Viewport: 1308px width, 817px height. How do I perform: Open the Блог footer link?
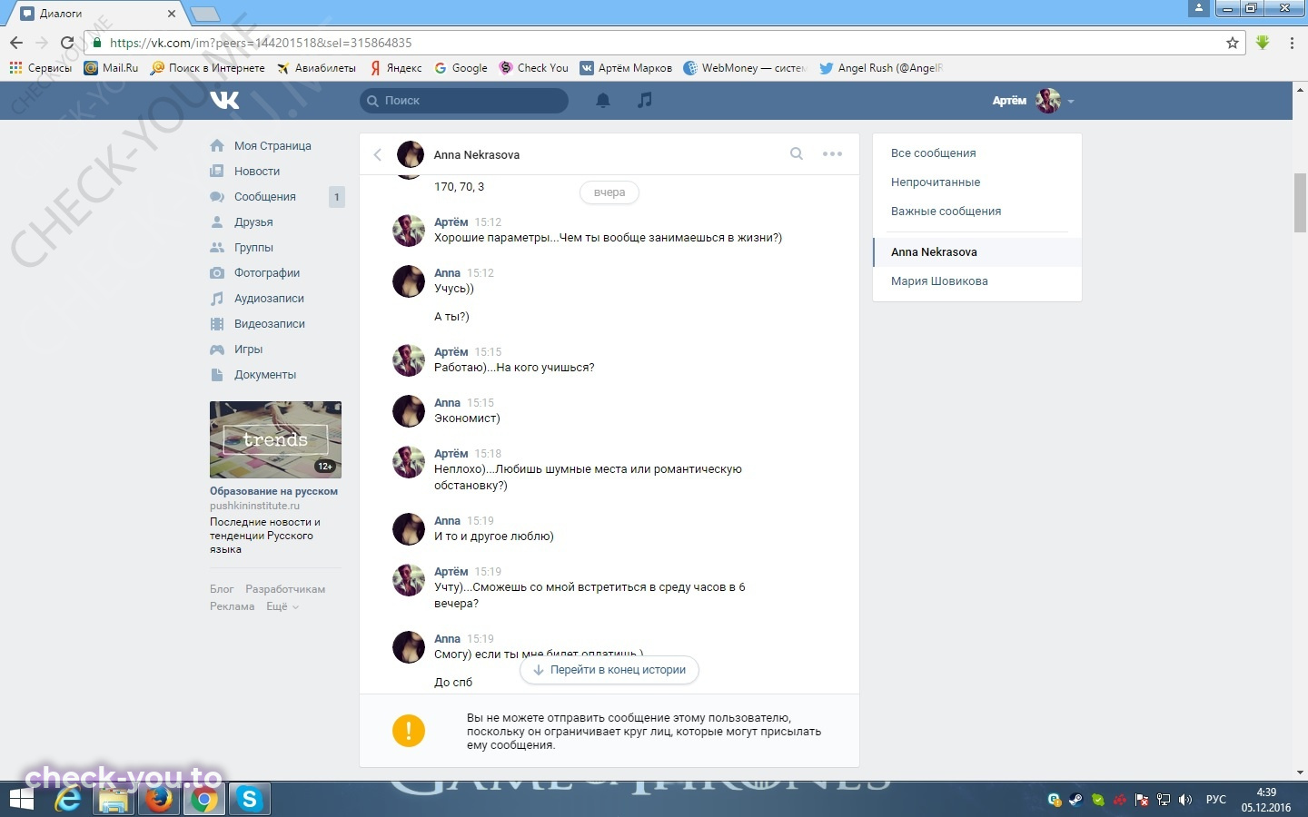(222, 589)
